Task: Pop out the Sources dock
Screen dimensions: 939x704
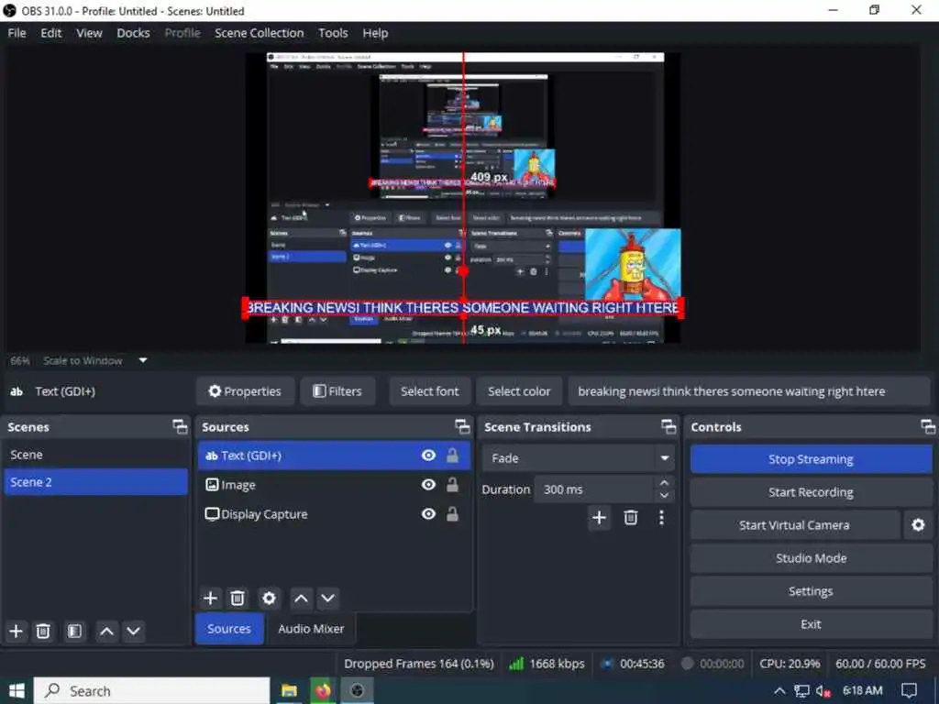Action: (x=462, y=426)
